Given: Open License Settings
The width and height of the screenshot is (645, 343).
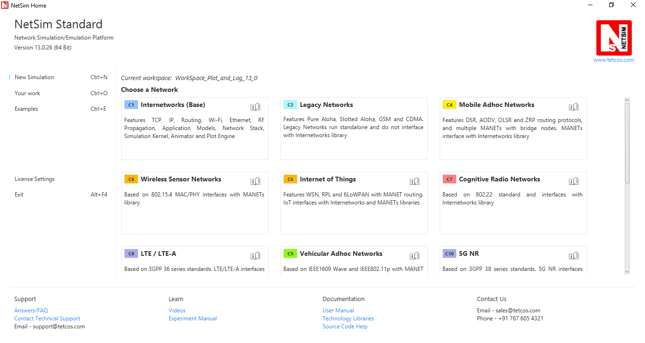Looking at the screenshot, I should (x=34, y=179).
